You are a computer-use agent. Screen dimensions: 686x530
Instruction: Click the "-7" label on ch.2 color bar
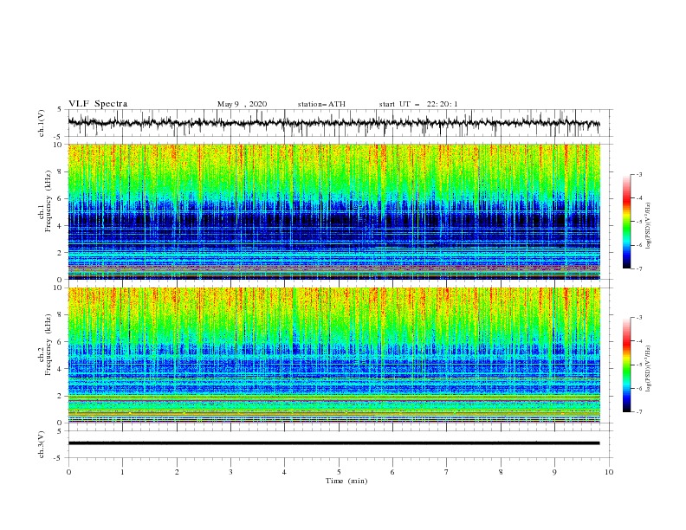pyautogui.click(x=638, y=412)
